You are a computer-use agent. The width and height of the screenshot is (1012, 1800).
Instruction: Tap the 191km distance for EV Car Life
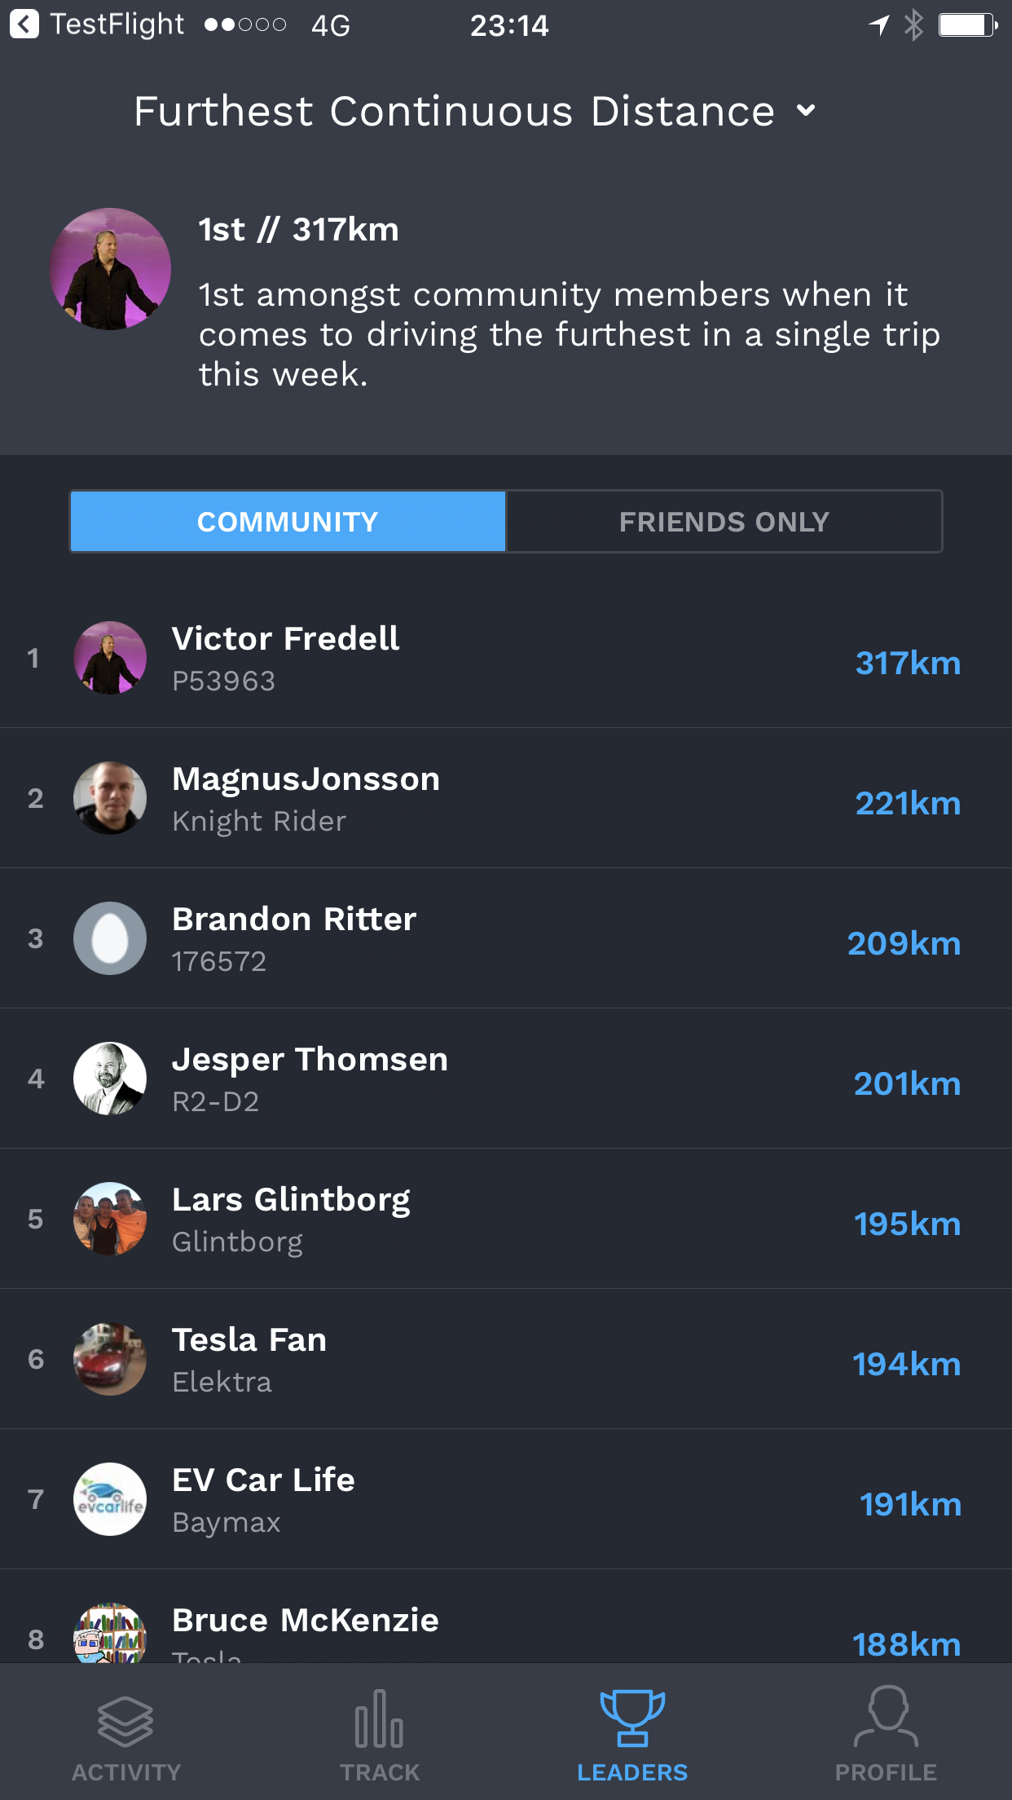pyautogui.click(x=910, y=1504)
